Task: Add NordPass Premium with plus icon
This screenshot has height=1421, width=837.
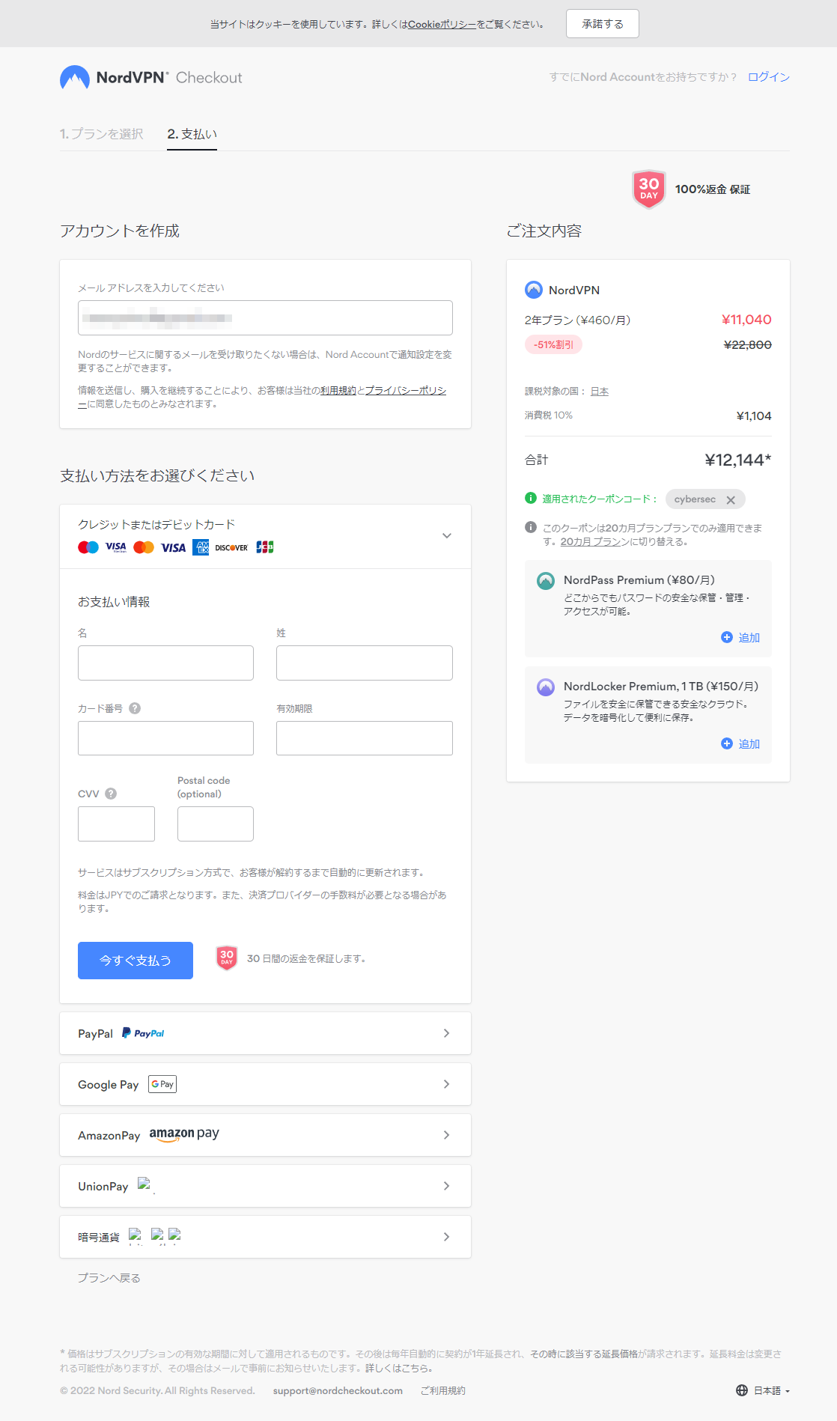Action: 726,637
